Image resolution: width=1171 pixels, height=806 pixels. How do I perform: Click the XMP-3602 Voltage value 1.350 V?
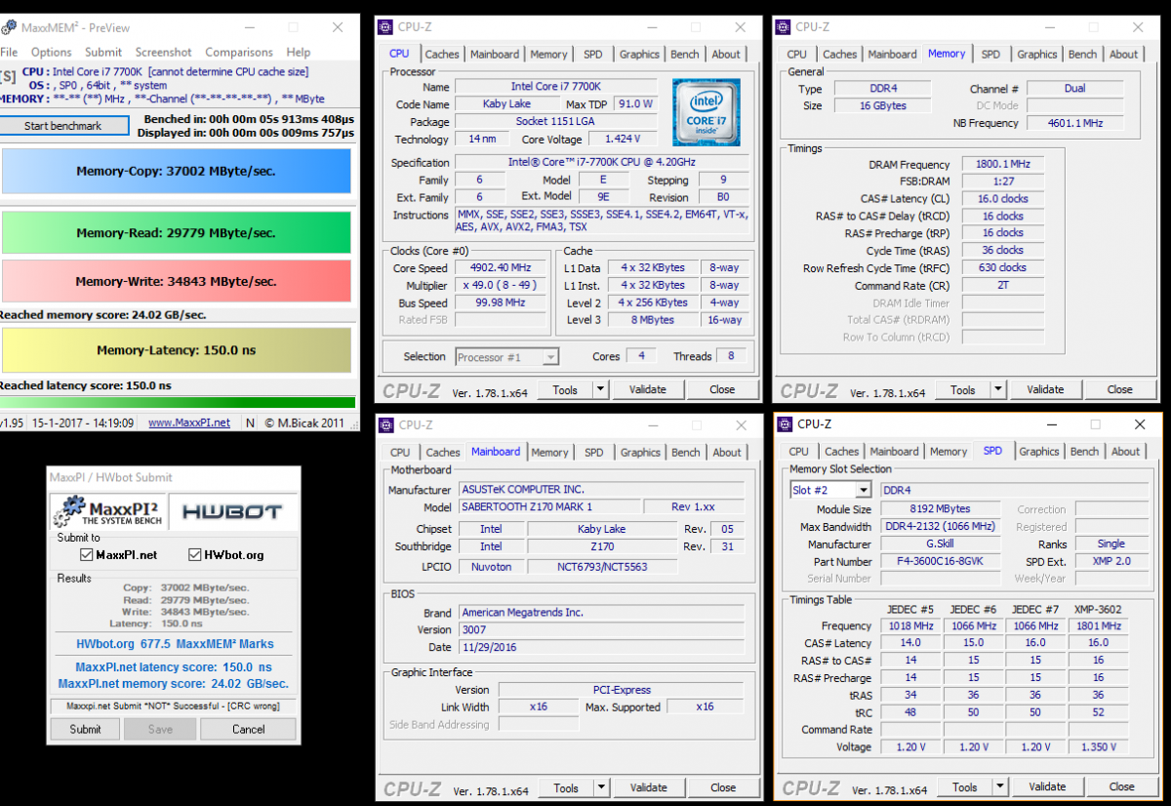tap(1099, 747)
